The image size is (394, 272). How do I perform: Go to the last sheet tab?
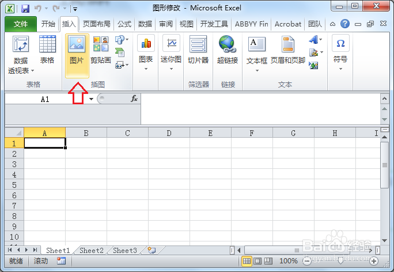35,250
